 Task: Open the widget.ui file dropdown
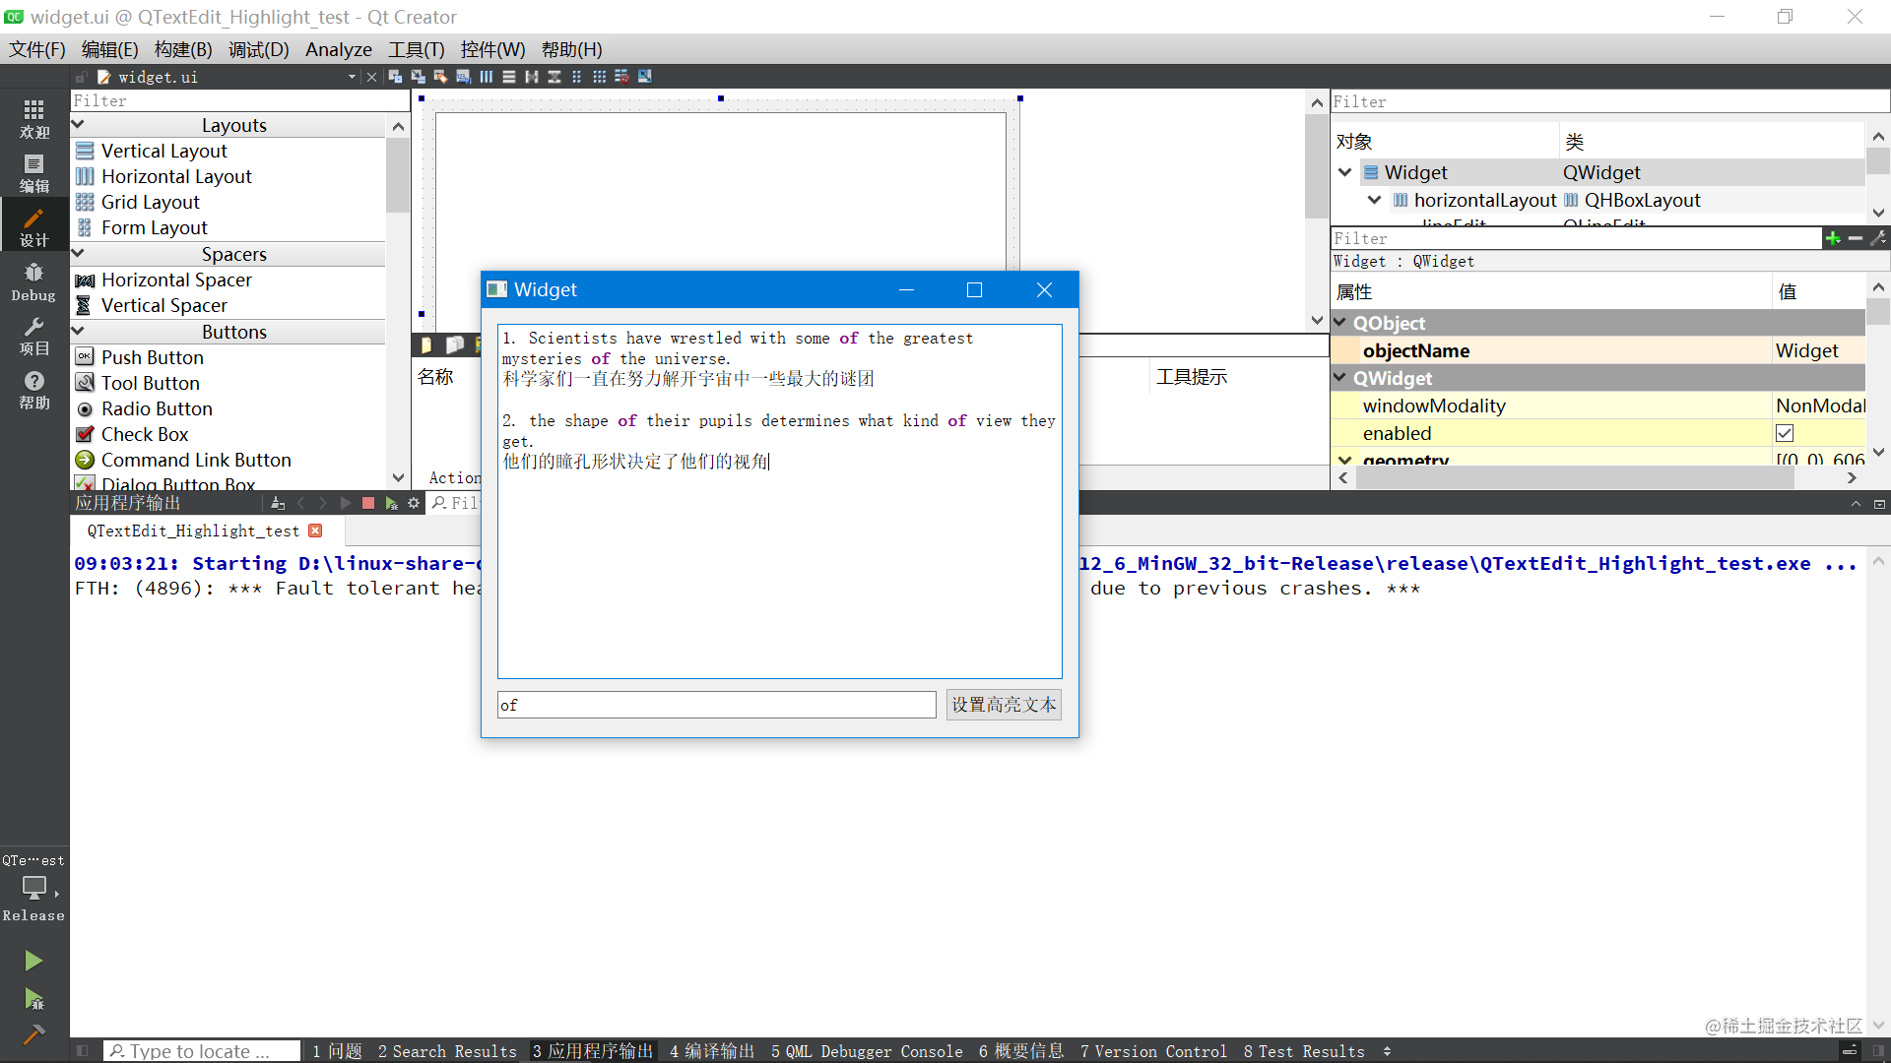[352, 77]
